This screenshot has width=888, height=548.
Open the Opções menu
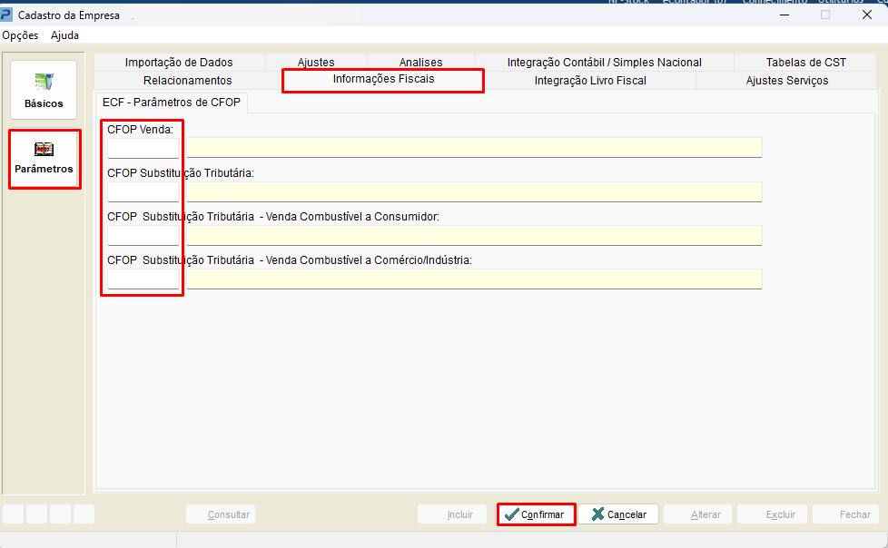(20, 35)
